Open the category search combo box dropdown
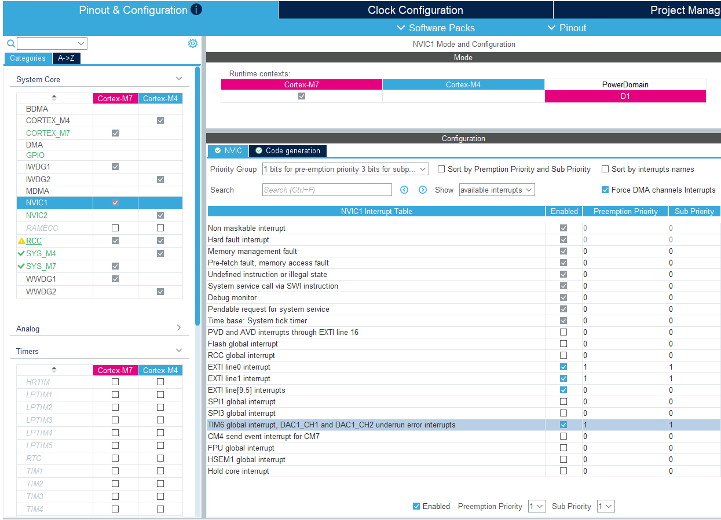The height and width of the screenshot is (520, 721). (x=81, y=43)
